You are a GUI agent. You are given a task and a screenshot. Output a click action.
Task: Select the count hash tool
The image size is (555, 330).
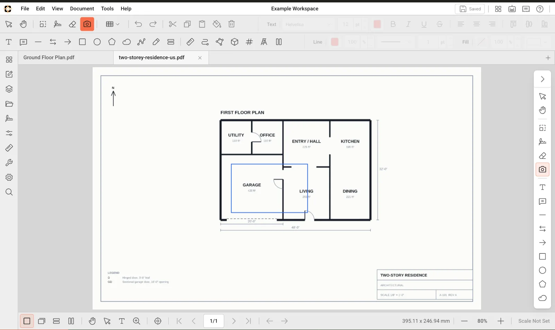coord(249,42)
